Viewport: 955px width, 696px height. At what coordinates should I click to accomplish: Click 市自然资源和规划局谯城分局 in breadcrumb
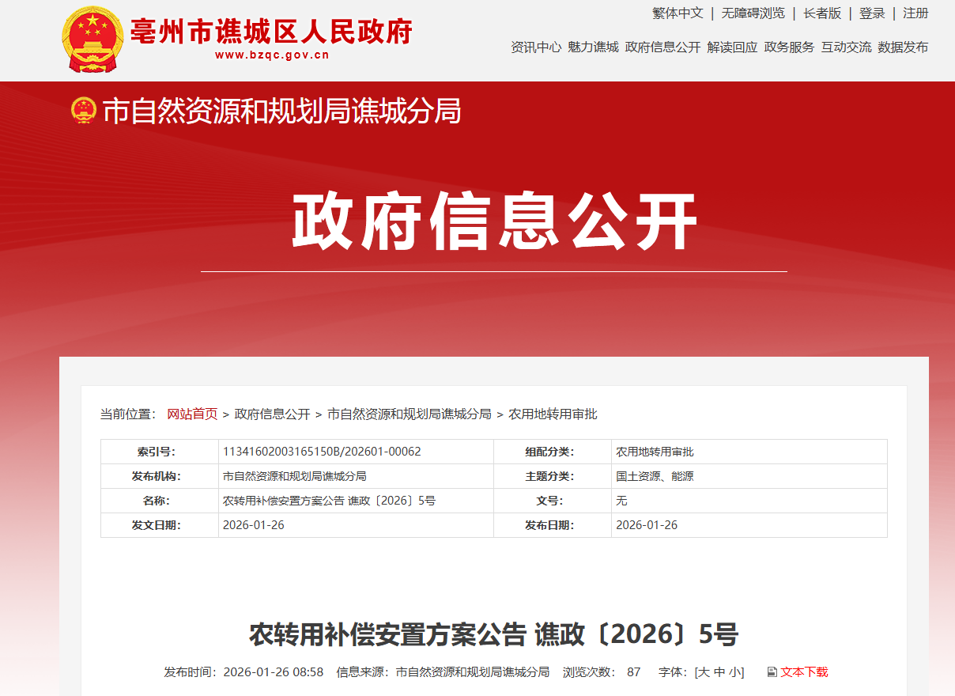(x=410, y=414)
